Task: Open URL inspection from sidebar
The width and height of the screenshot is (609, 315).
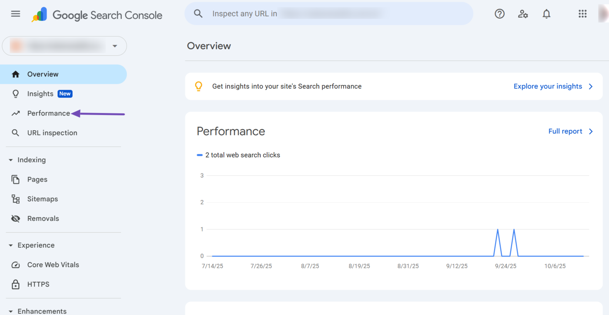Action: 52,133
